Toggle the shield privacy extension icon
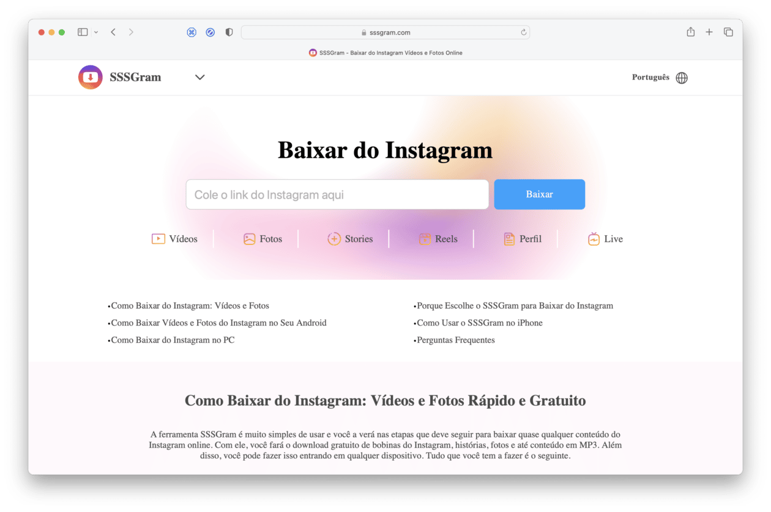This screenshot has height=512, width=771. (x=228, y=32)
